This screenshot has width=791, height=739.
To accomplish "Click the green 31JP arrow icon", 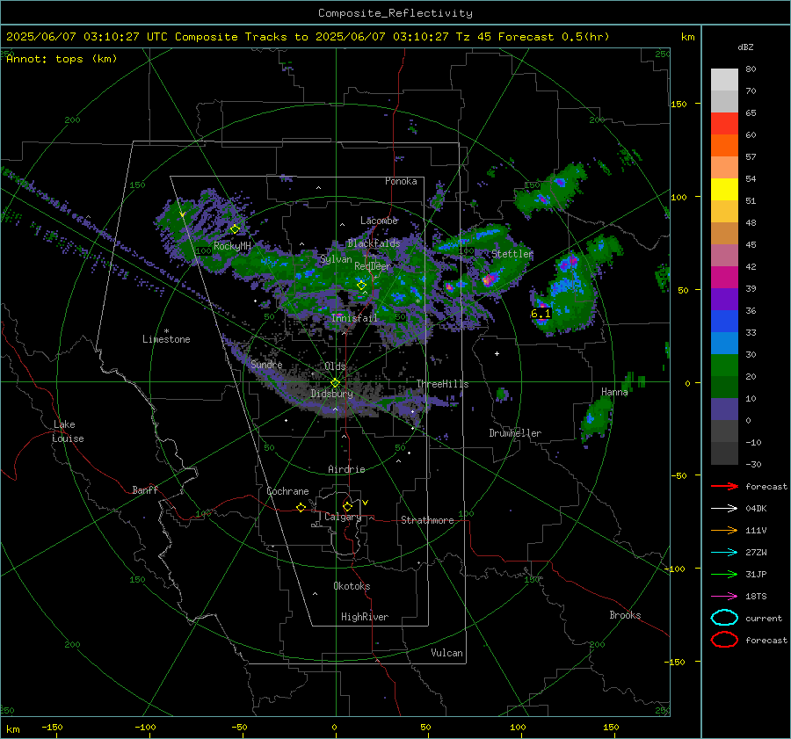I will tap(724, 574).
